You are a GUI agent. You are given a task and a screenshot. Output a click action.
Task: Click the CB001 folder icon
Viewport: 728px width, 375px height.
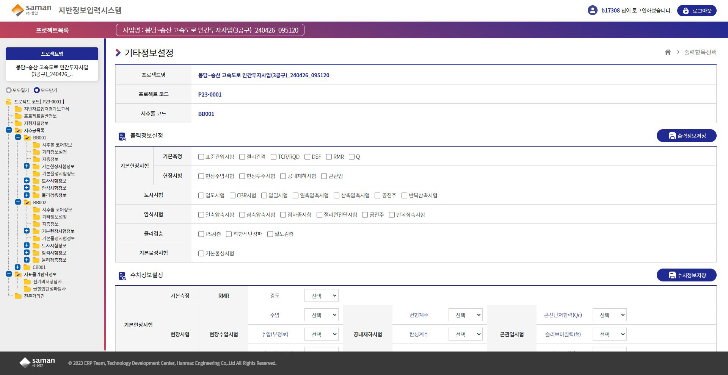click(x=27, y=267)
